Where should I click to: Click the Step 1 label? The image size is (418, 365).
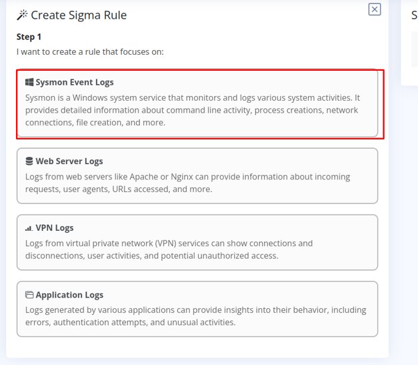click(29, 37)
